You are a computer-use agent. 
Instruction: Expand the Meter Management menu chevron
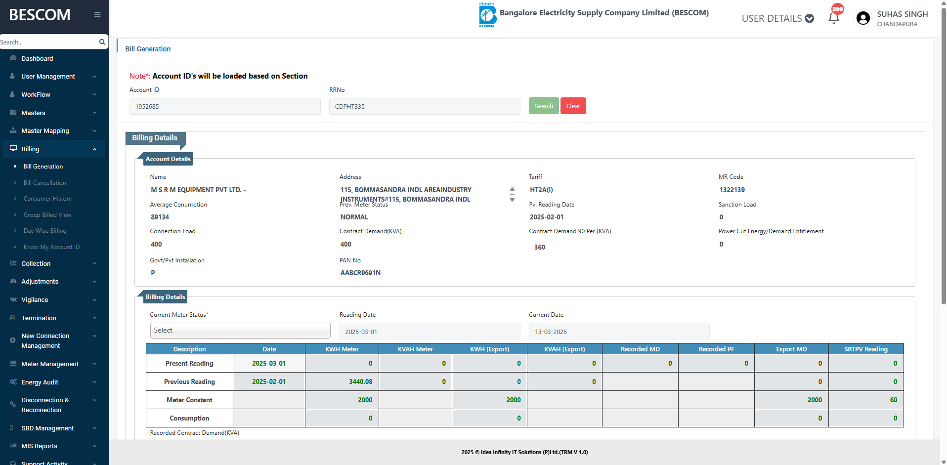(x=94, y=364)
